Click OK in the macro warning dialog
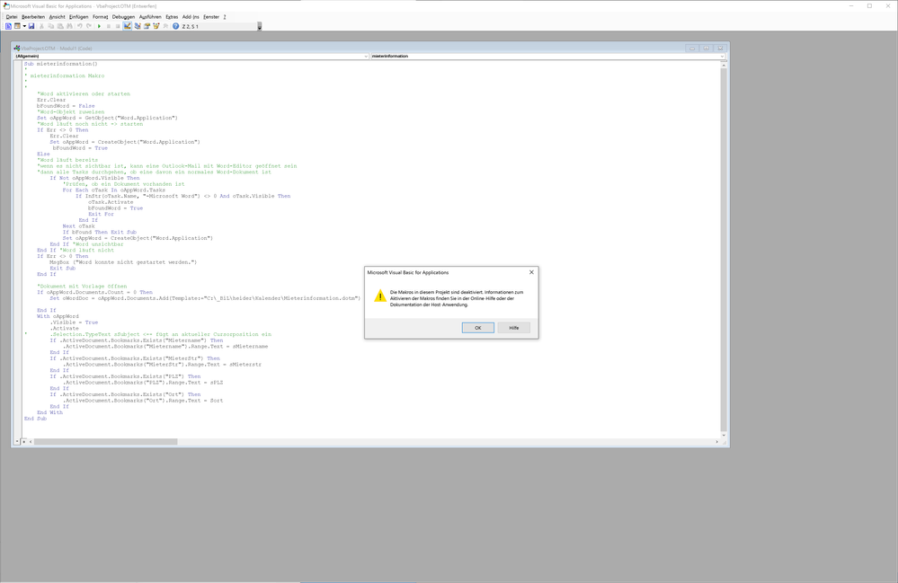 (x=477, y=328)
